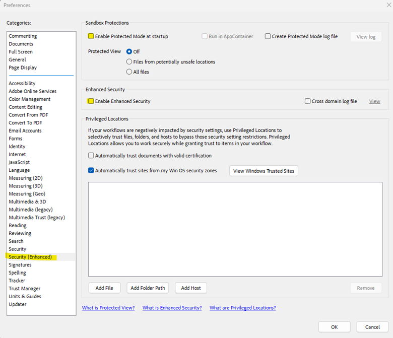Enable Cross domain log file option
This screenshot has width=393, height=338.
point(308,101)
